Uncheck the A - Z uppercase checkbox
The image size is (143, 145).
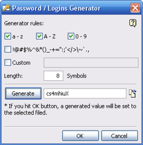click(39, 36)
